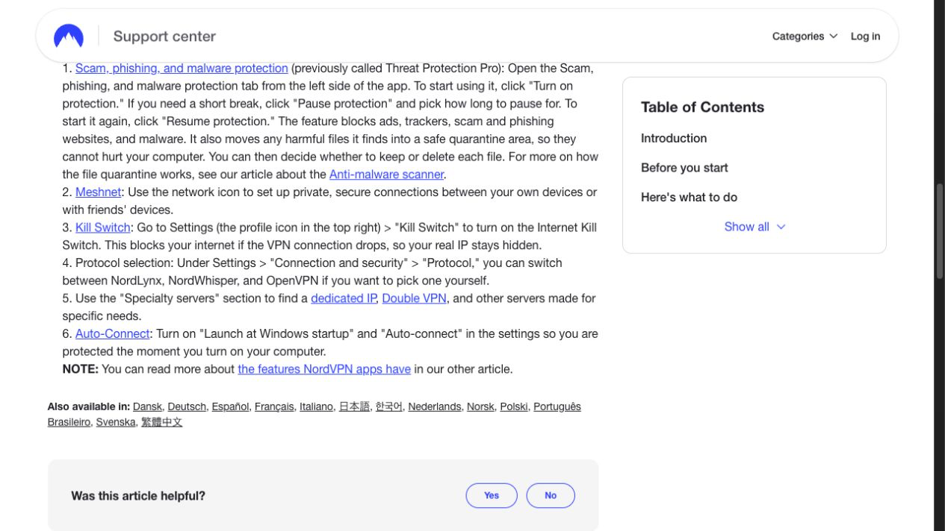Open the Double VPN link
This screenshot has width=945, height=531.
point(414,298)
